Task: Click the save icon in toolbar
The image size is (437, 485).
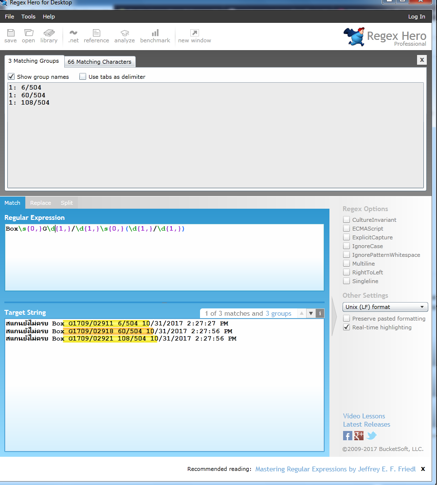Action: tap(10, 33)
